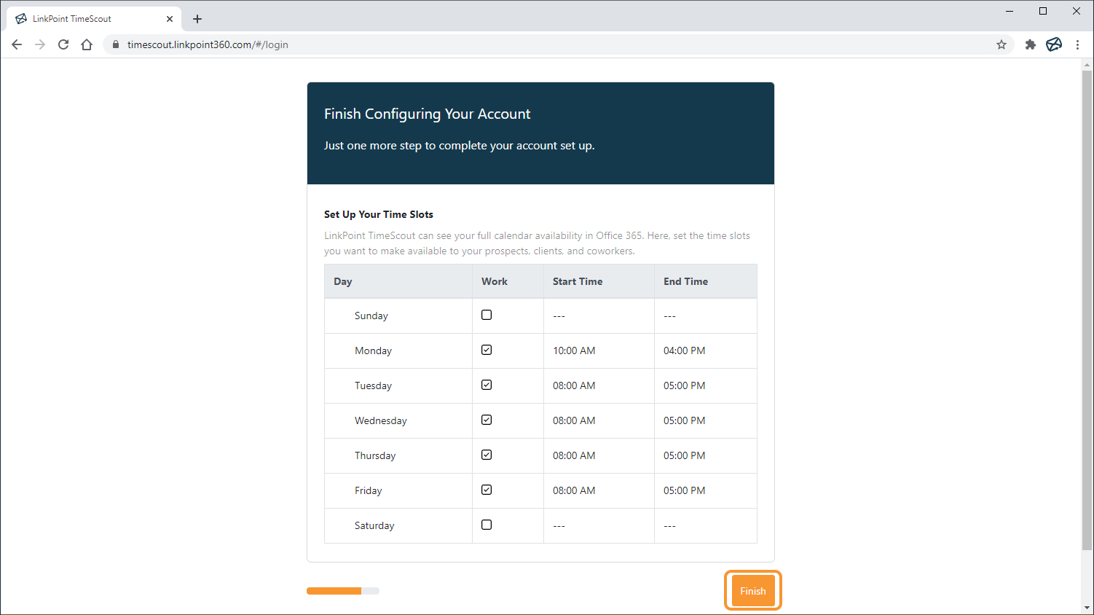Close the LinkPoint TimeScout tab
The width and height of the screenshot is (1094, 615).
pos(170,19)
